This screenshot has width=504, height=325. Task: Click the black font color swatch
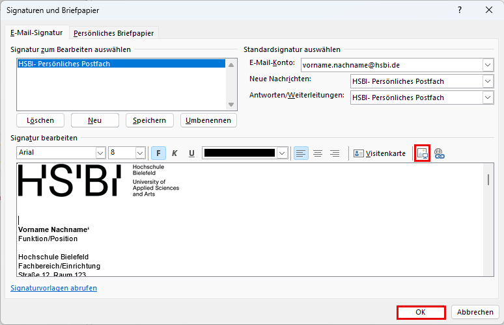[240, 153]
